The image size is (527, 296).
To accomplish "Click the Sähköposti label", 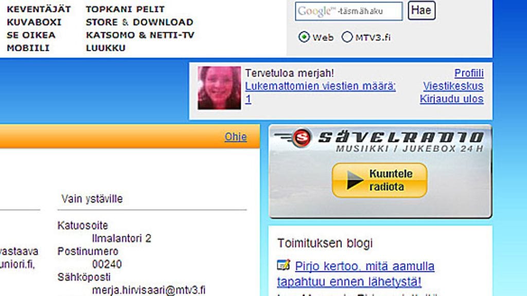I will (x=84, y=277).
